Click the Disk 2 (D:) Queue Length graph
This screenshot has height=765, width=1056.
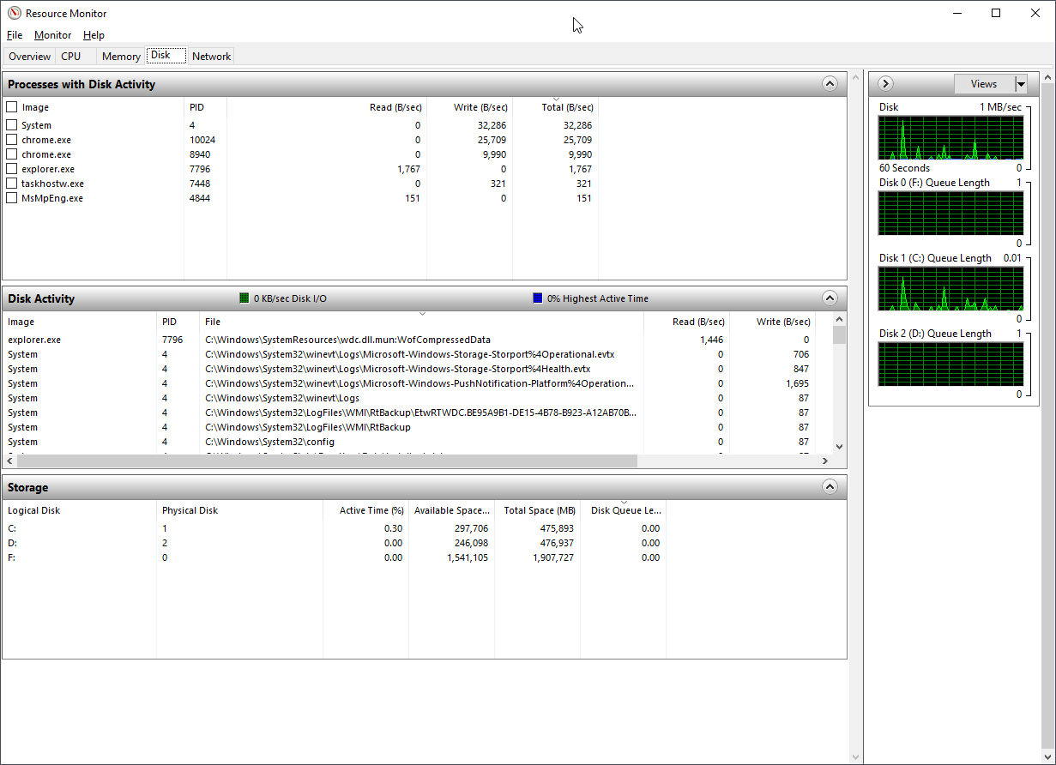coord(950,363)
